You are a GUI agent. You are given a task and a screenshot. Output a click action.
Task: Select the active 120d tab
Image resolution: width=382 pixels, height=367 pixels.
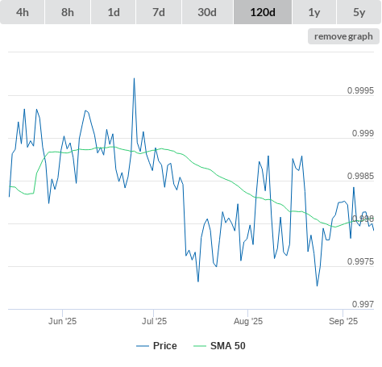point(263,12)
